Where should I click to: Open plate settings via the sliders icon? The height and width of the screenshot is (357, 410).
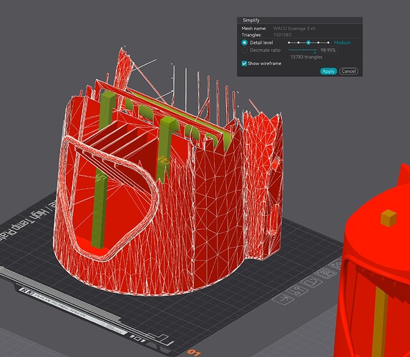(298, 290)
